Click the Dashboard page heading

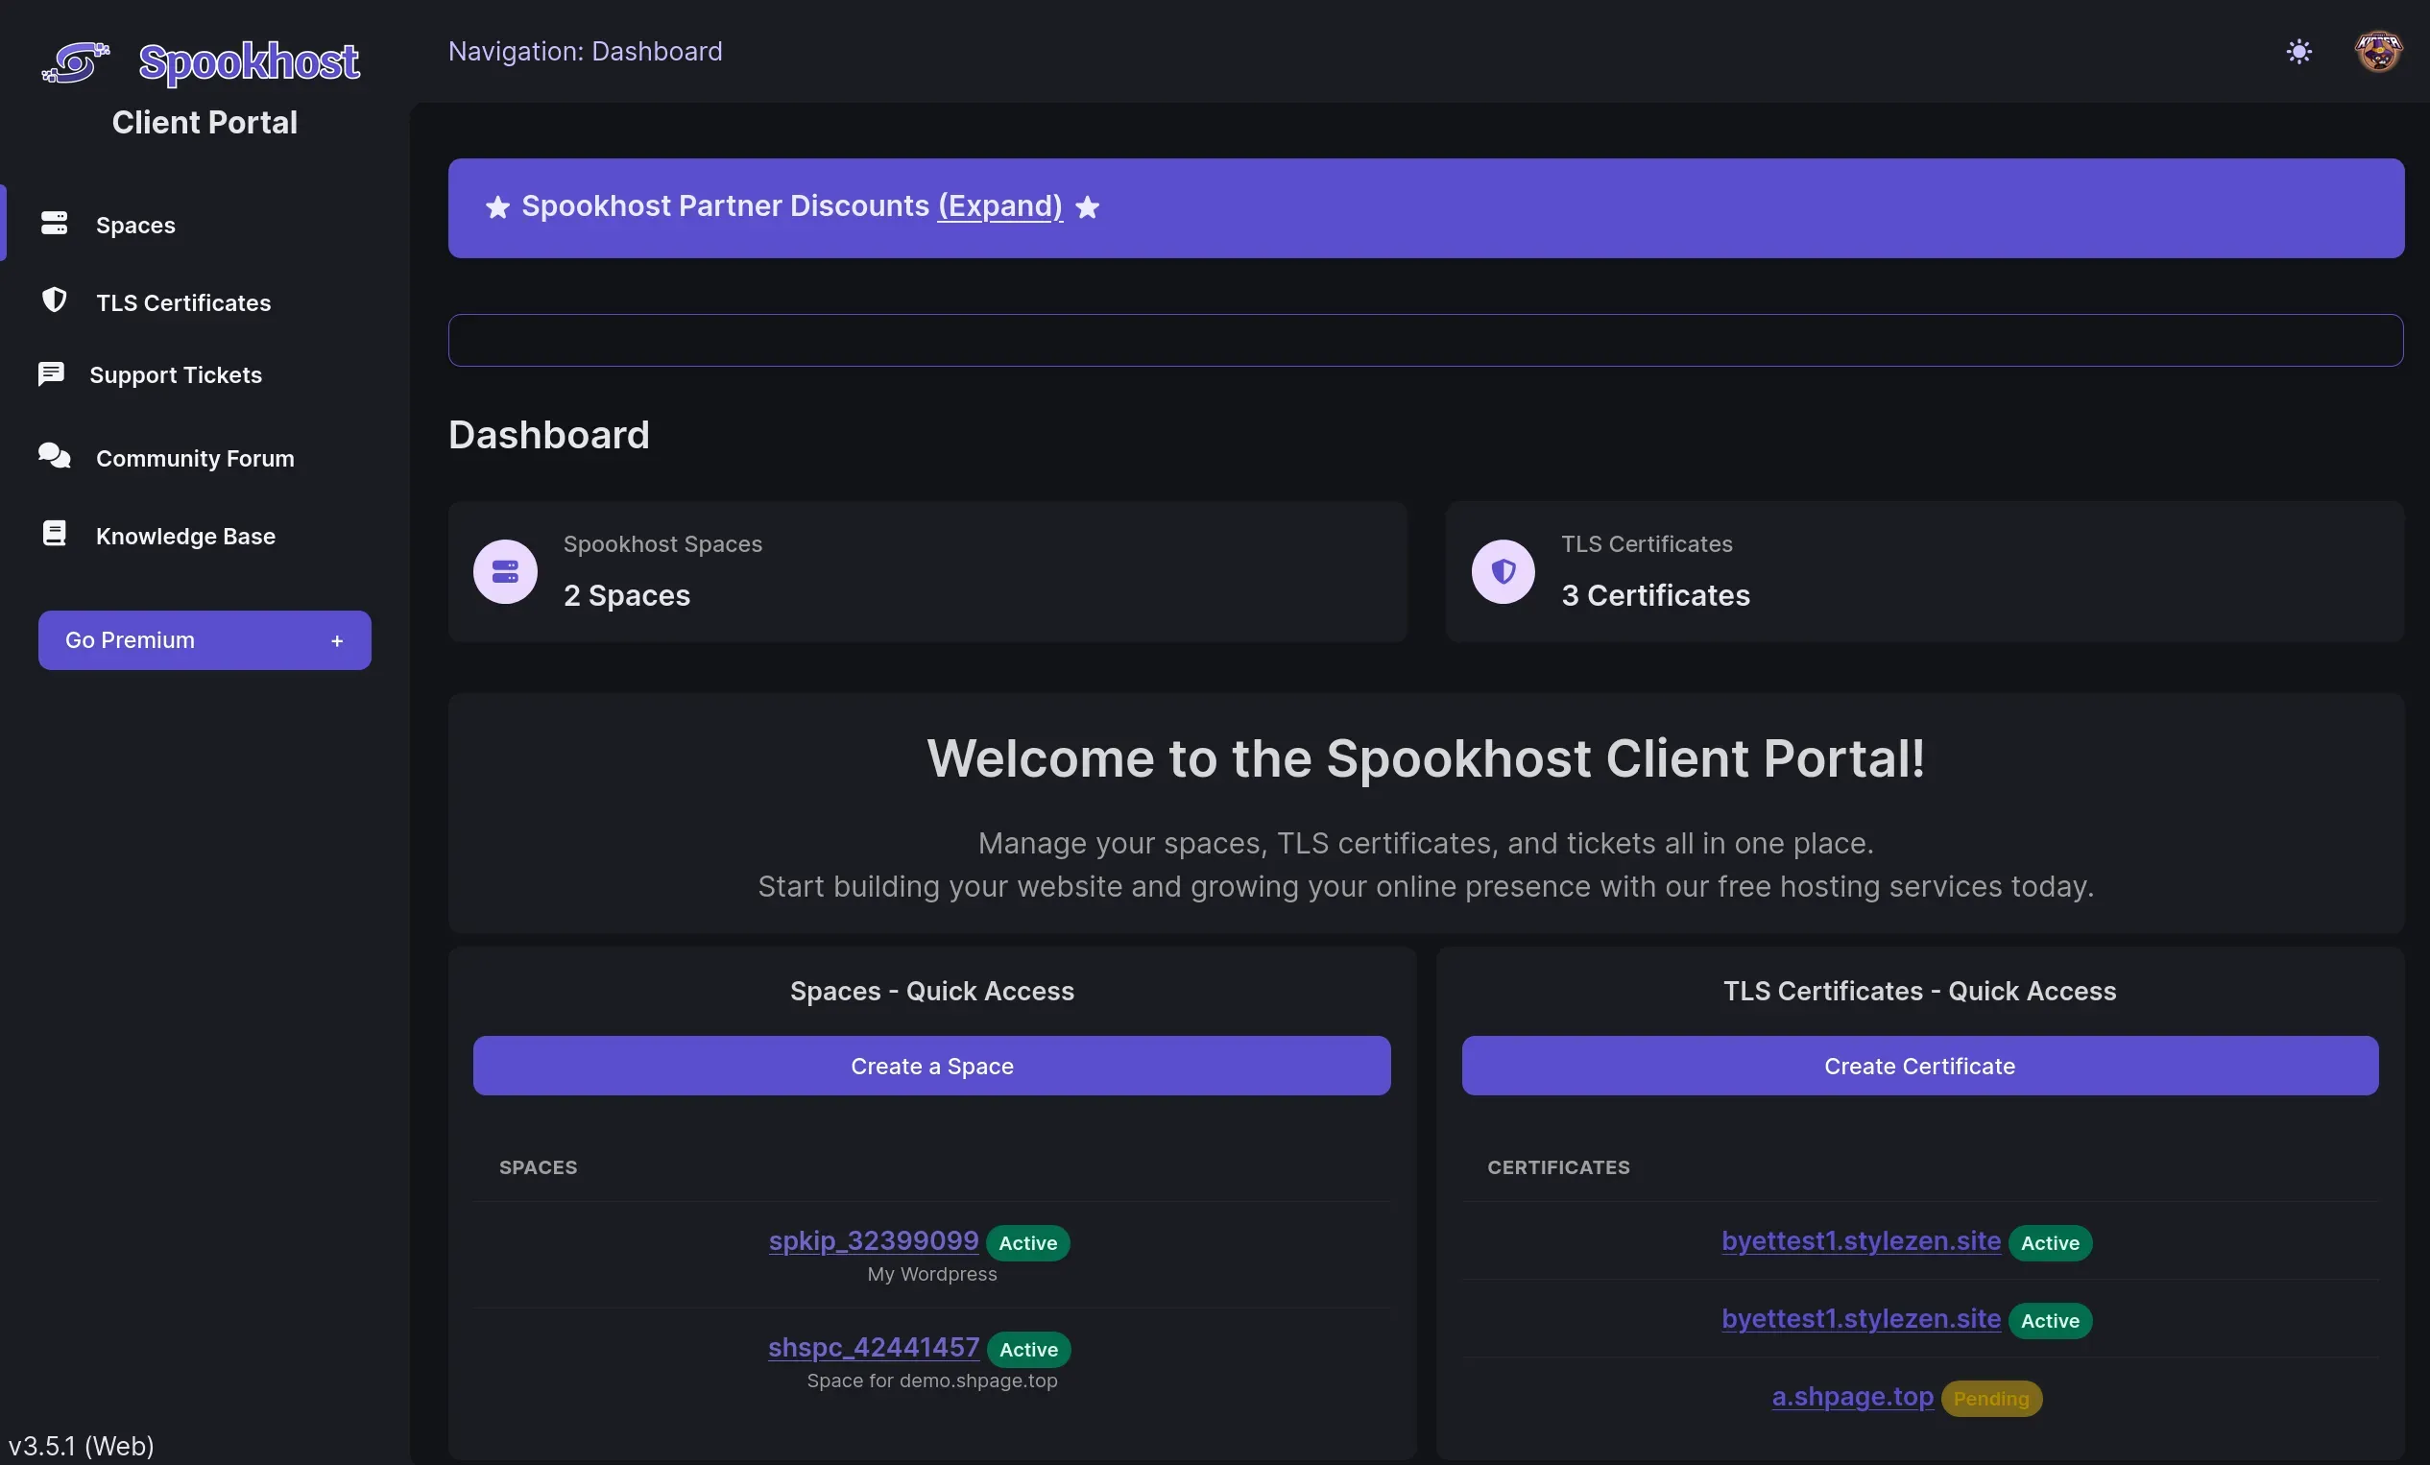point(548,435)
